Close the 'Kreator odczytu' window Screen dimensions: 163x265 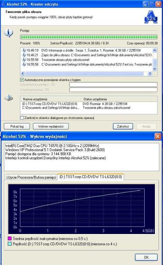[x=158, y=4]
